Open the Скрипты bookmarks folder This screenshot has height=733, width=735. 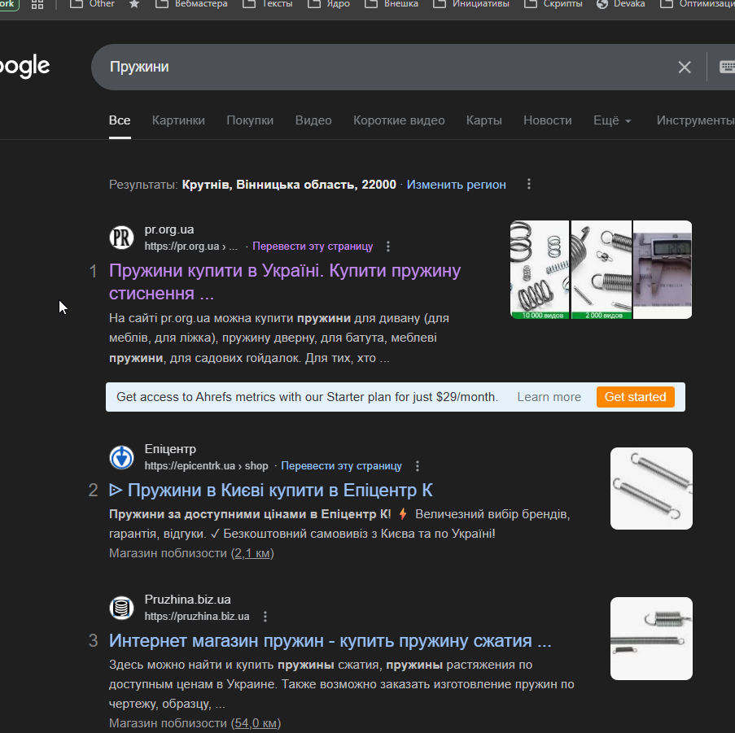(553, 4)
